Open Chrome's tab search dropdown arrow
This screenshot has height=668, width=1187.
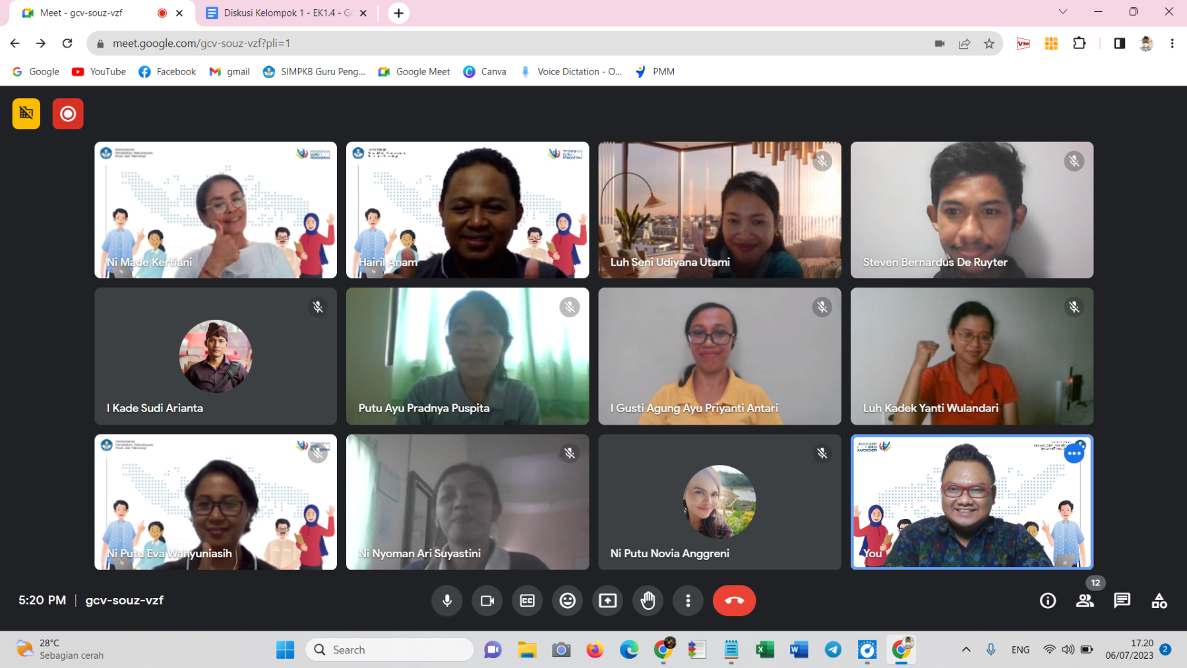pos(1062,12)
